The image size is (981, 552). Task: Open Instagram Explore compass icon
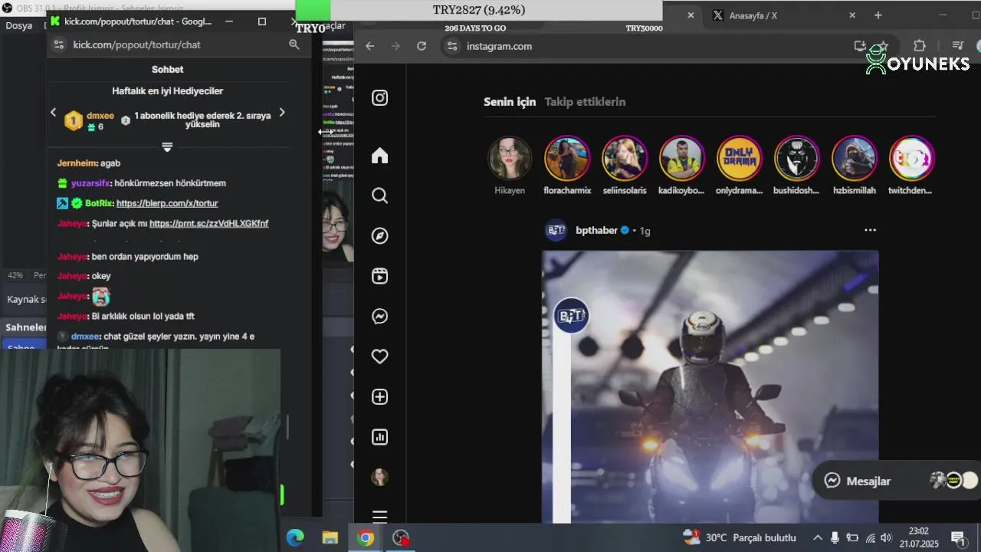tap(379, 236)
